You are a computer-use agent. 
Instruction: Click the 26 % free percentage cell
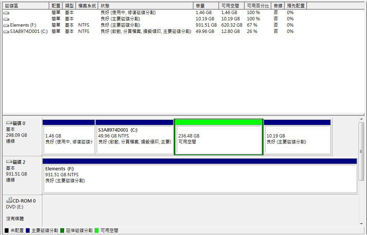pyautogui.click(x=252, y=31)
